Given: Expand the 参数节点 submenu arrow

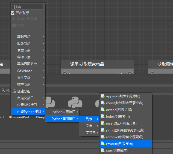Looking at the screenshot, I should [x=43, y=50].
